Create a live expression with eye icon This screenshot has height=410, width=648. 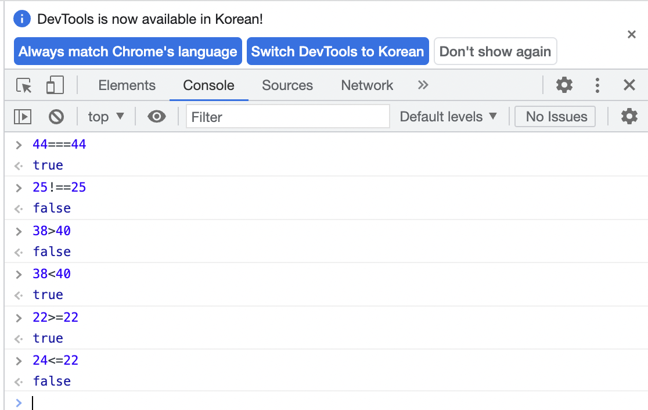(x=157, y=117)
